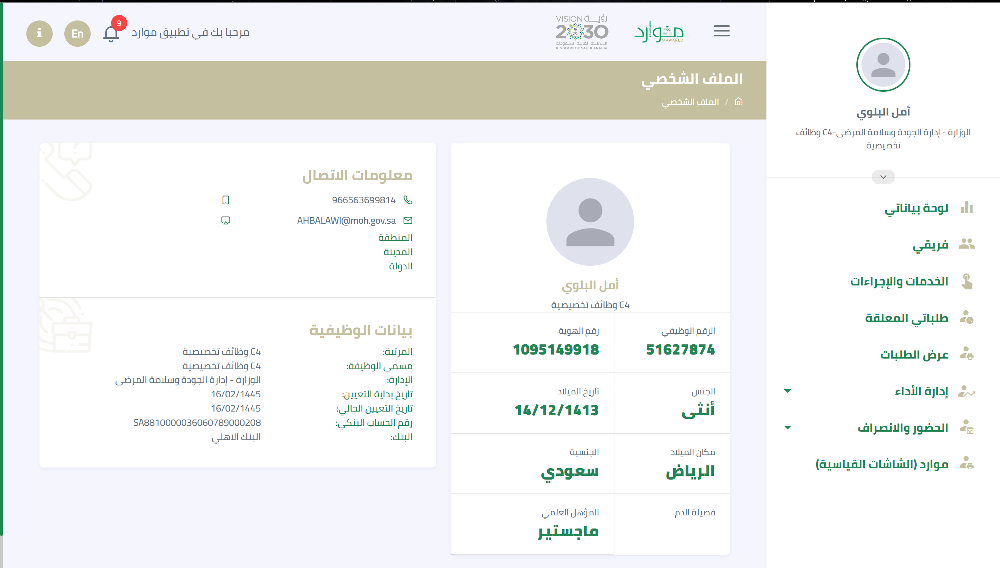Viewport: 1000px width, 568px height.
Task: Expand الحضور والانصراف submenu arrow
Action: 787,428
